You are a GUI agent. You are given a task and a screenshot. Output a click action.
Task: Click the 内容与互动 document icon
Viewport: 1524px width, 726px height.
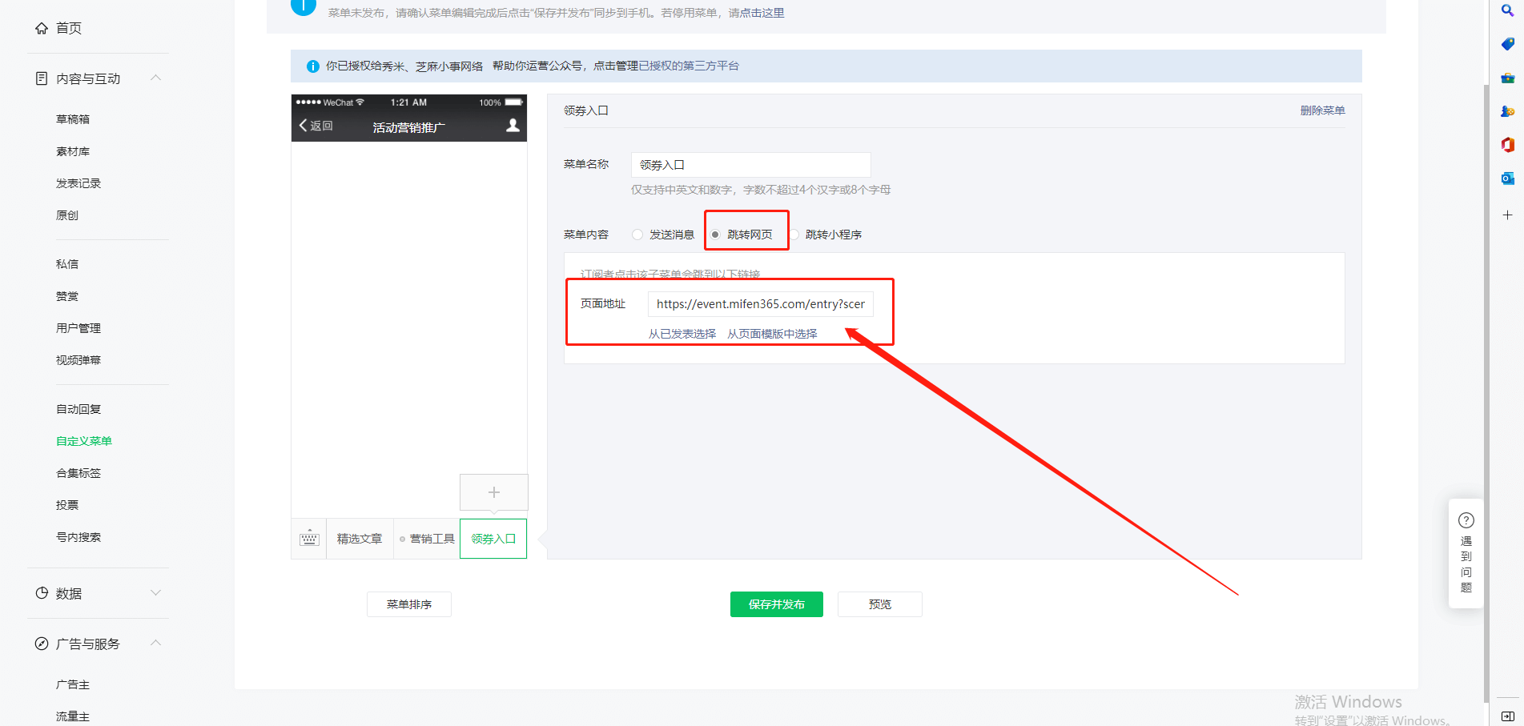click(42, 78)
